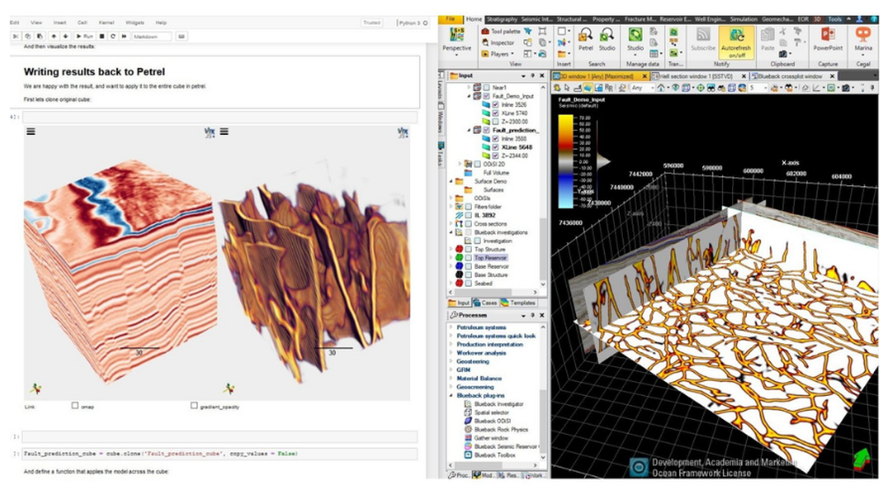Click the camera icon in Clipboard group
Image resolution: width=882 pixels, height=486 pixels.
(x=783, y=54)
